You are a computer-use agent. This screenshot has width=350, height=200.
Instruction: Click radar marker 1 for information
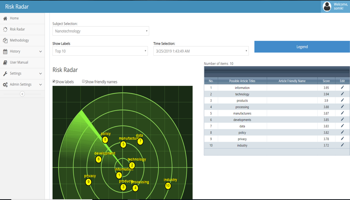tap(119, 175)
